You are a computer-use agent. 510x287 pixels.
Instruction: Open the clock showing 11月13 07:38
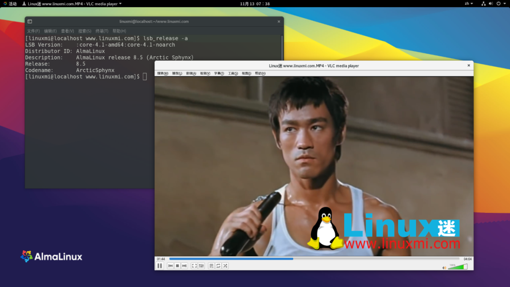pos(255,4)
